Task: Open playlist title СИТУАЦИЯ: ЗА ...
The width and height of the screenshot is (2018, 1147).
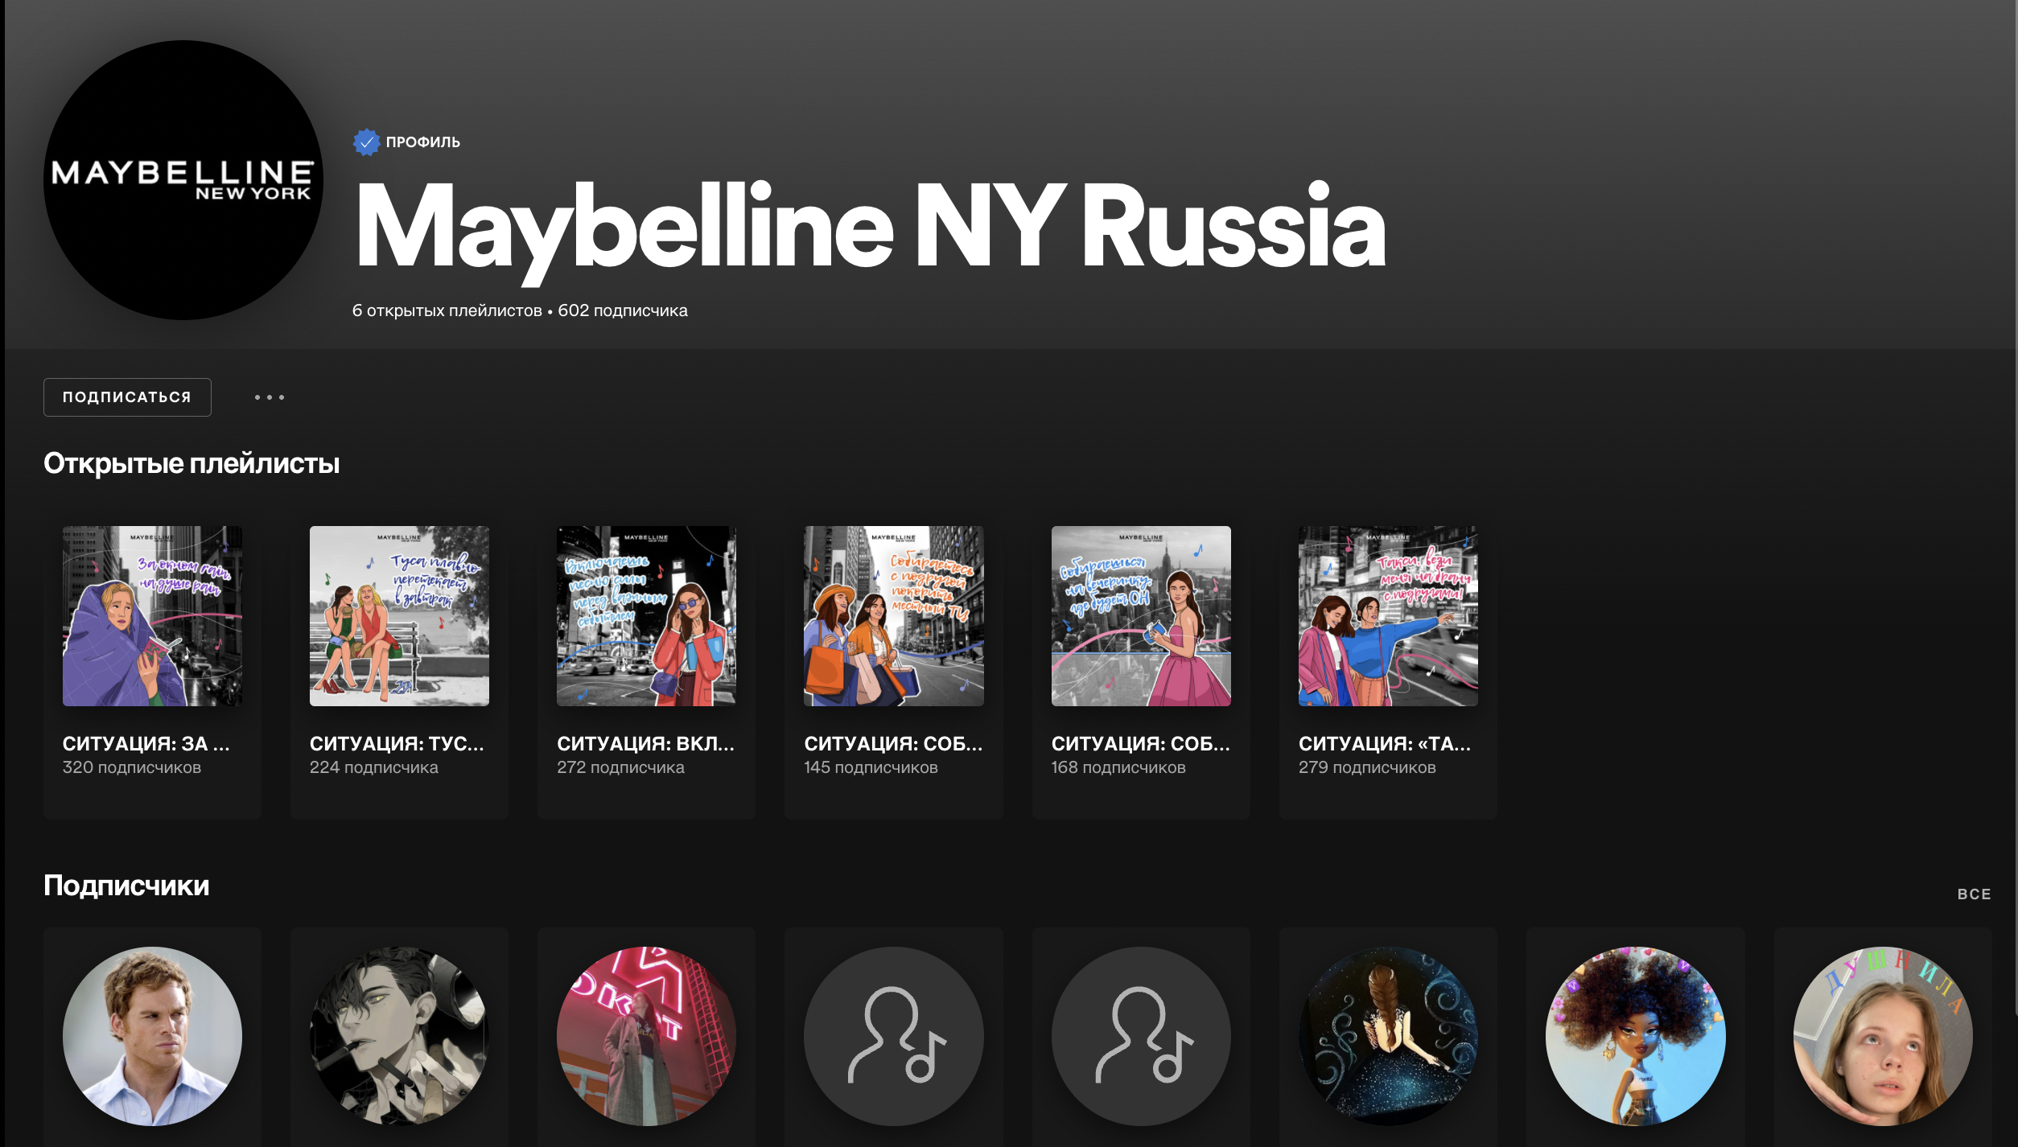Action: (146, 744)
